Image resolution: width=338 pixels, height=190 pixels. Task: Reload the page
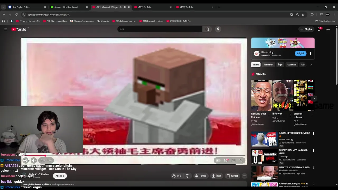pyautogui.click(x=17, y=15)
